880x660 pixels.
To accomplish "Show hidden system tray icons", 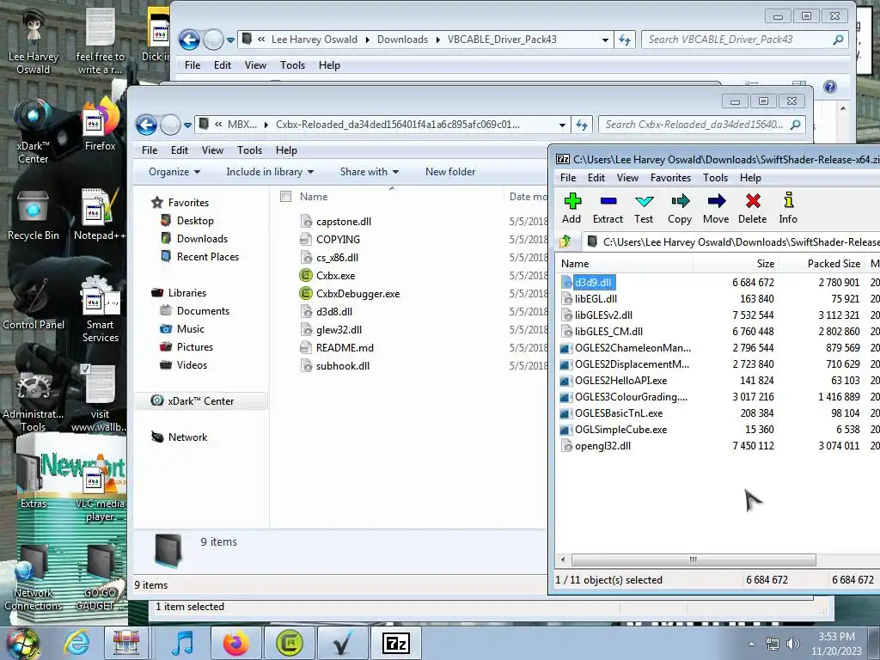I will [x=751, y=645].
